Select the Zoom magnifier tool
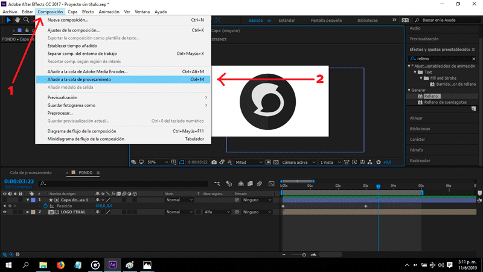This screenshot has height=272, width=483. 26,20
